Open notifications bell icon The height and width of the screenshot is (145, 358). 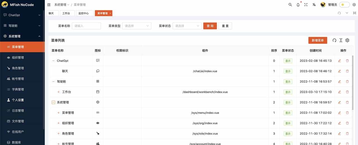click(298, 5)
